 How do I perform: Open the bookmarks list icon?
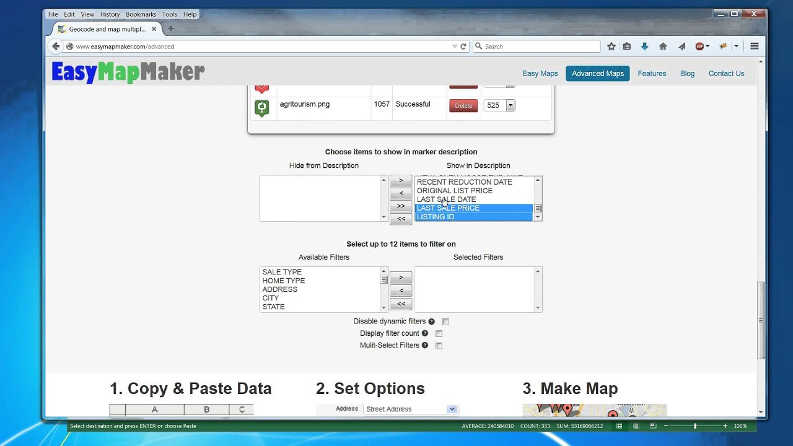[627, 46]
